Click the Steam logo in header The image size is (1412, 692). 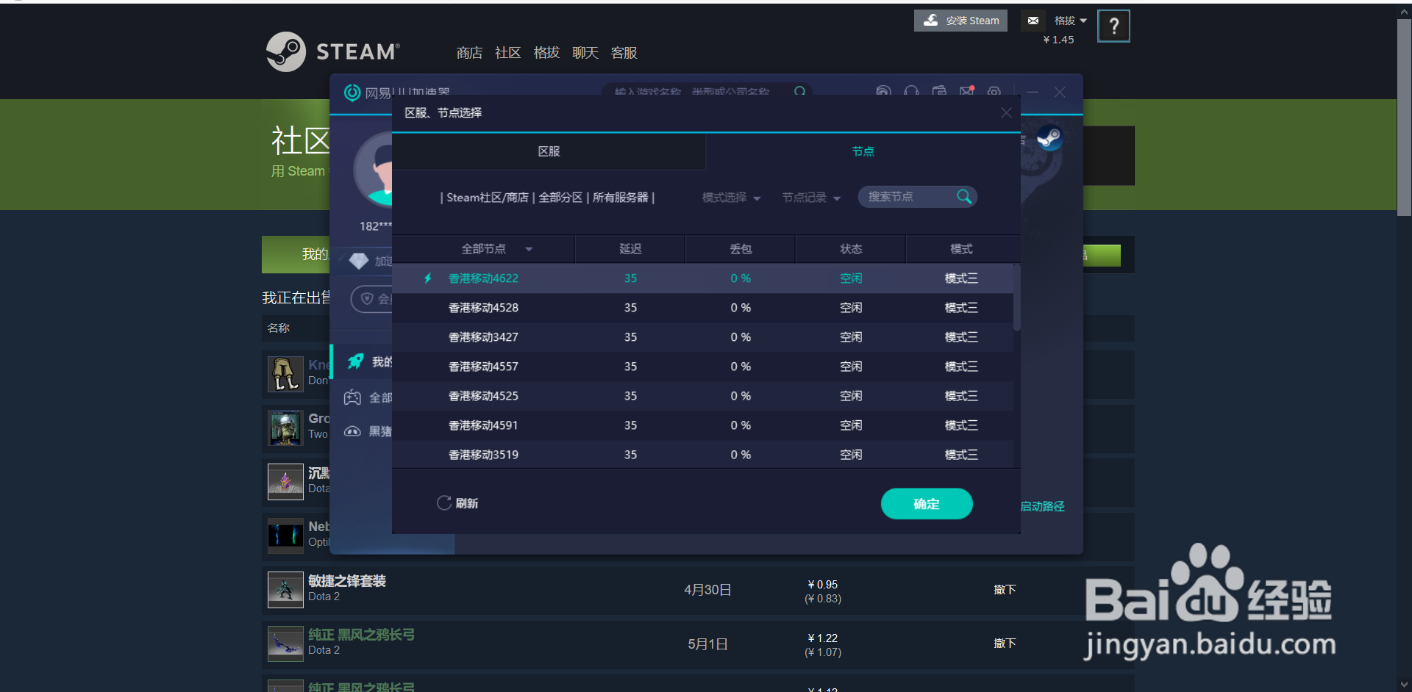(333, 51)
